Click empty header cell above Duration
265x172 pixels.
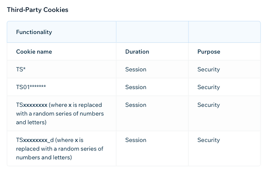[152, 32]
